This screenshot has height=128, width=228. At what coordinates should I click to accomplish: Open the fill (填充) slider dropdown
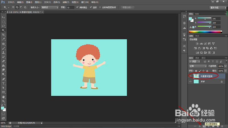pos(225,71)
